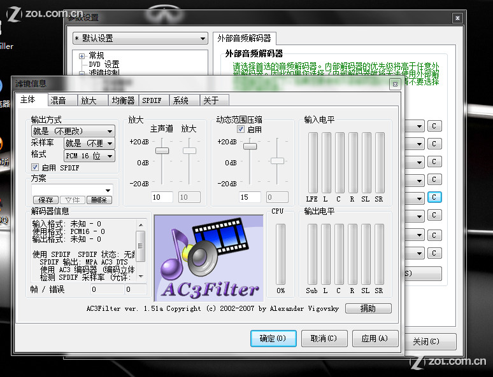
Task: Toggle 动态范围压缩 启用 checkbox
Action: tap(241, 129)
